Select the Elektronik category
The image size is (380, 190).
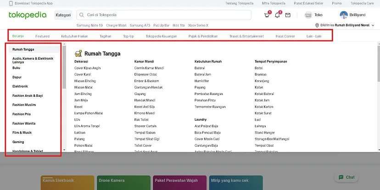pos(20,87)
